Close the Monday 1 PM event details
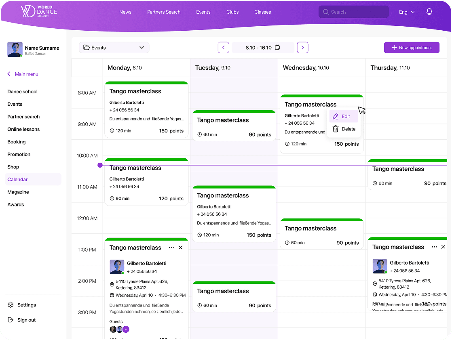Image resolution: width=452 pixels, height=340 pixels. tap(180, 248)
